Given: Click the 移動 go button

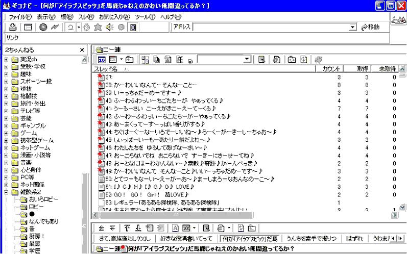Looking at the screenshot, I should coord(371,27).
